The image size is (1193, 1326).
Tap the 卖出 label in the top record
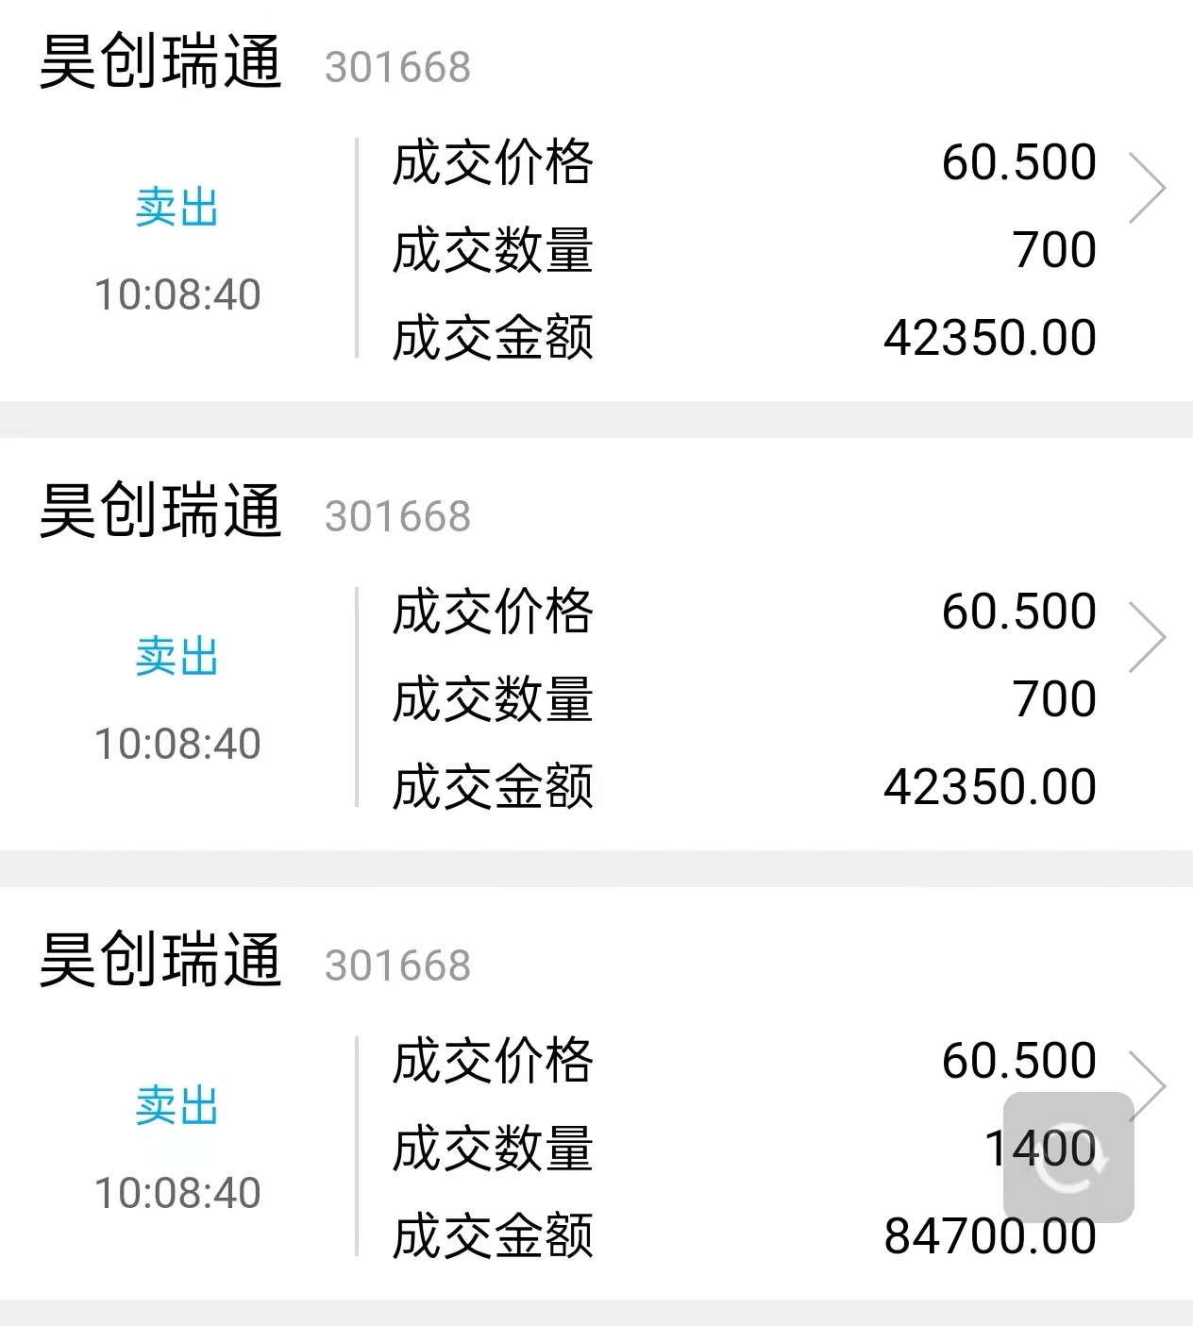click(176, 208)
